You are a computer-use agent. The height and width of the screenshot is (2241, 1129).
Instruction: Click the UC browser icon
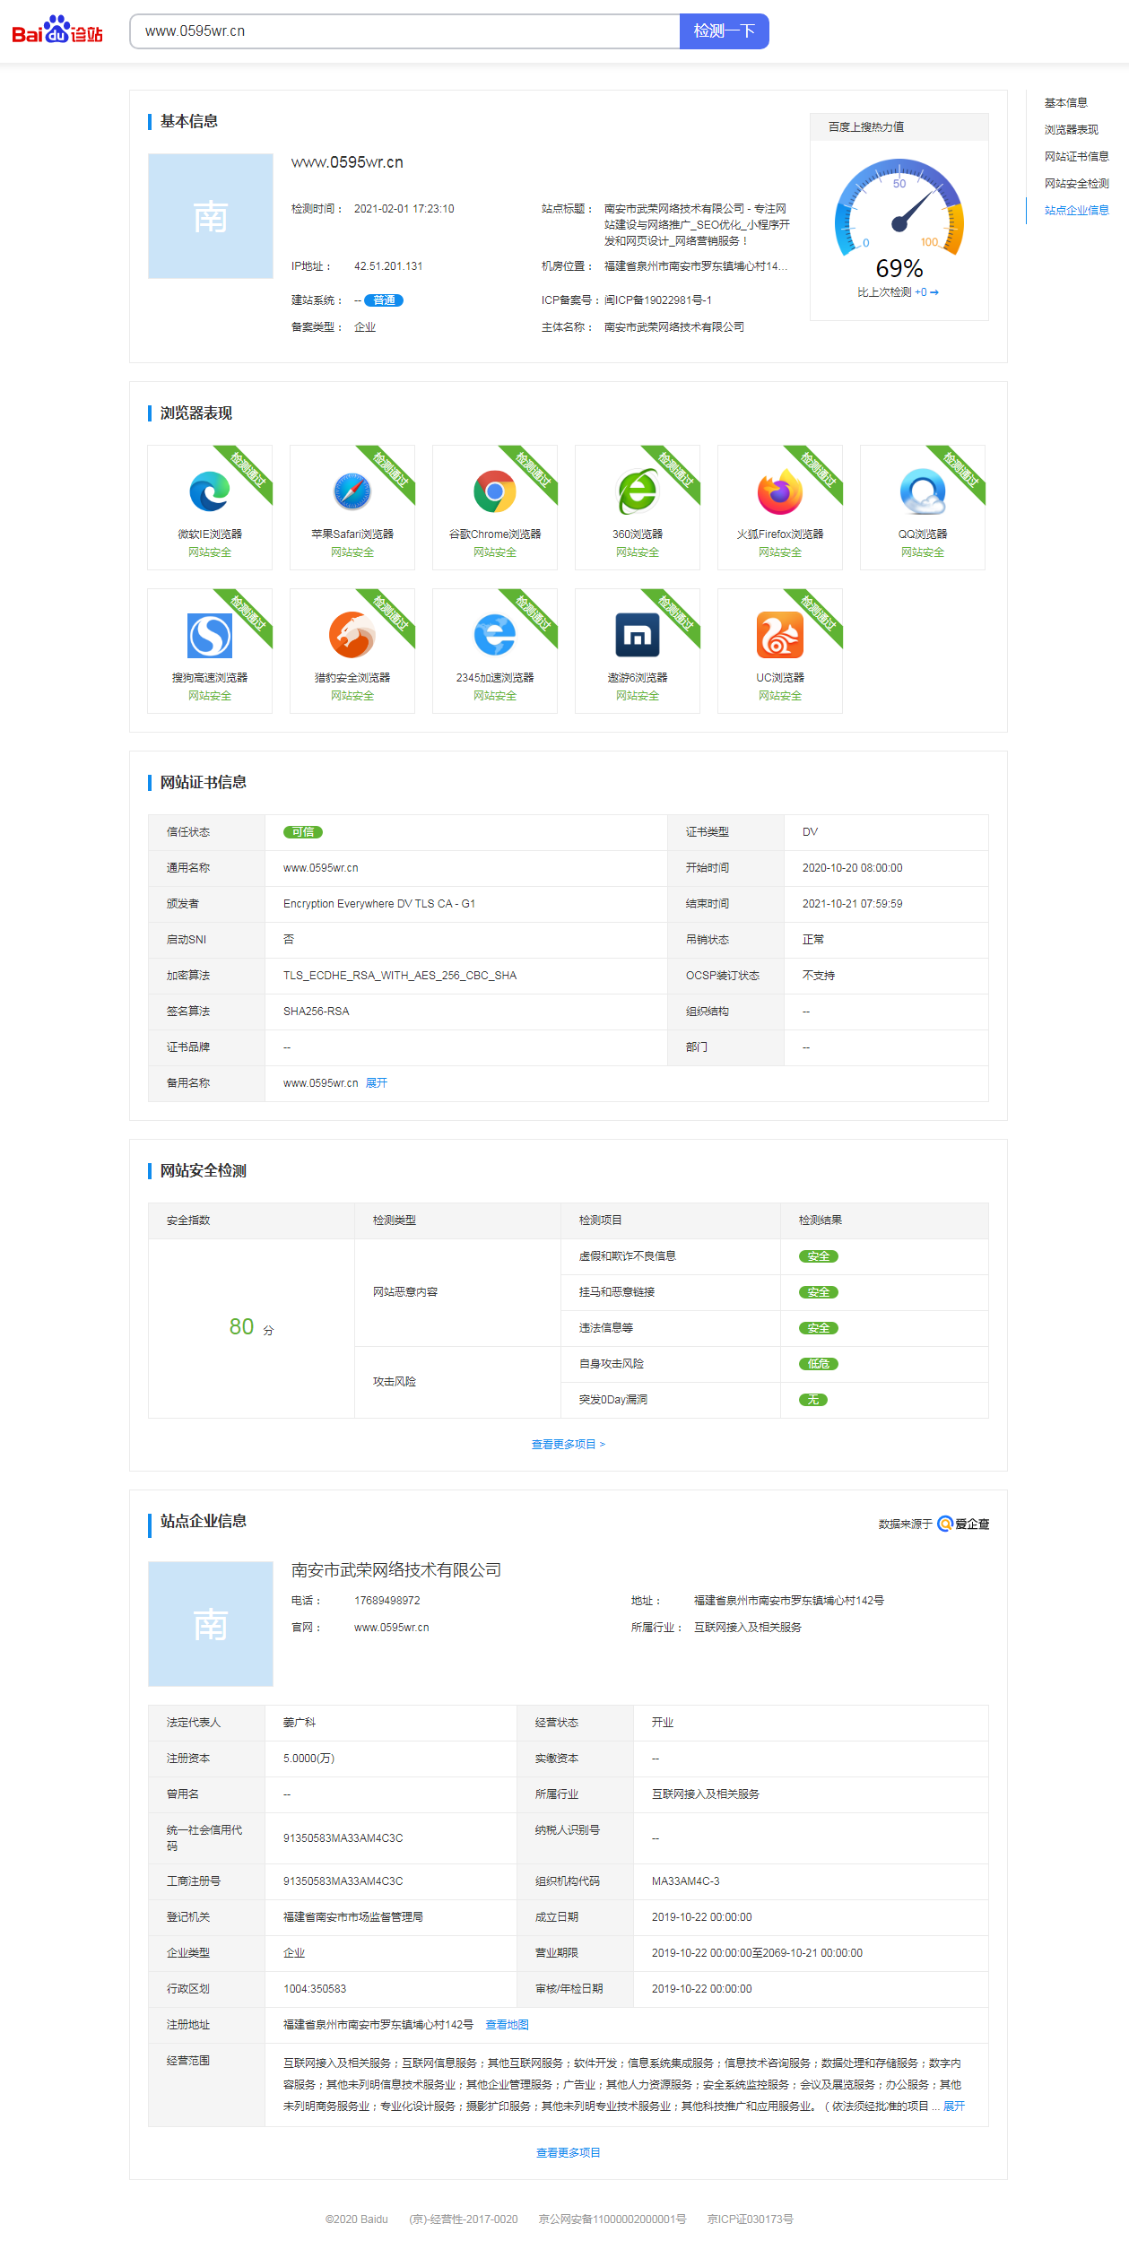click(x=780, y=635)
